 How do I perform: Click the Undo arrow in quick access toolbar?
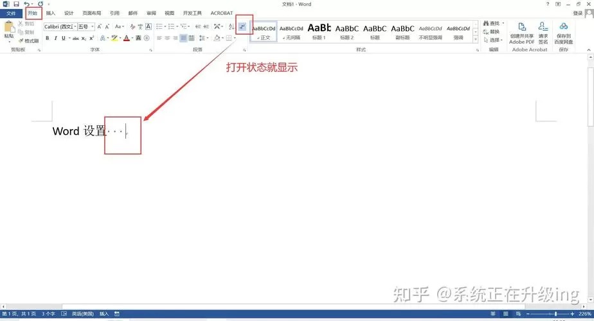coord(26,4)
